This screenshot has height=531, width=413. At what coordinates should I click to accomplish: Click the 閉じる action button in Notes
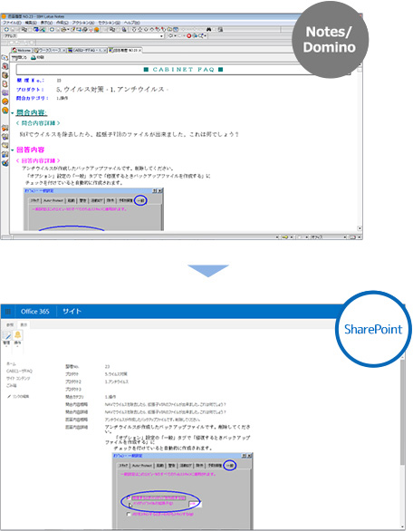(x=19, y=58)
